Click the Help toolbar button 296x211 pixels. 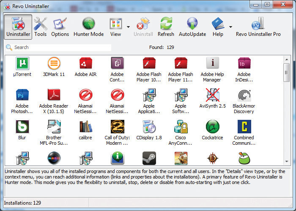point(218,27)
